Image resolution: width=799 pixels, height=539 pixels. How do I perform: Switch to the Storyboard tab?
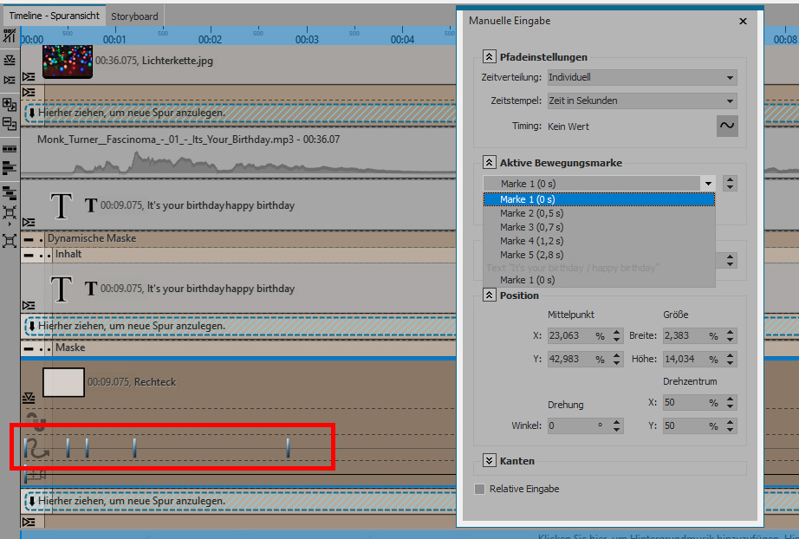click(x=134, y=16)
